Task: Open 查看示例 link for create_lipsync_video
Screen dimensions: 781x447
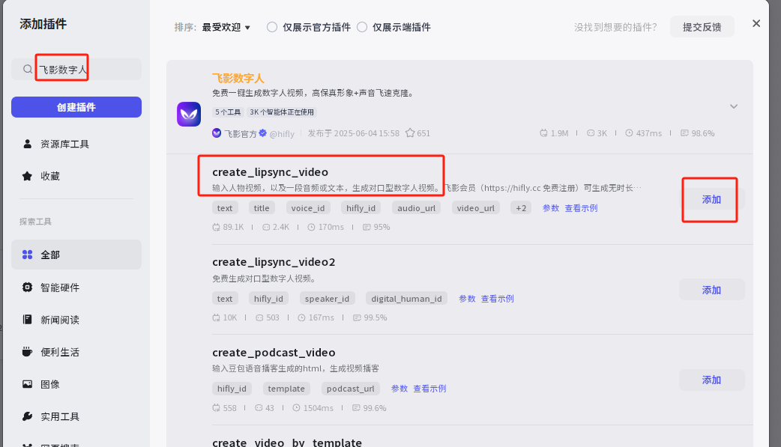Action: click(581, 208)
